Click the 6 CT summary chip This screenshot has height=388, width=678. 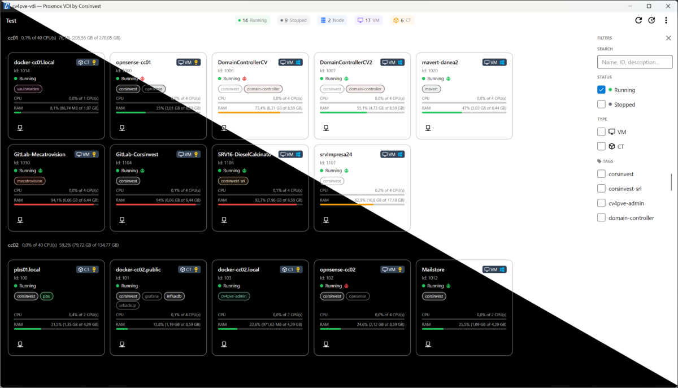tap(403, 20)
